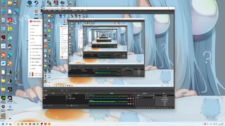Lock the display capture source
Image resolution: width=225 pixels, height=126 pixels.
tap(88, 99)
